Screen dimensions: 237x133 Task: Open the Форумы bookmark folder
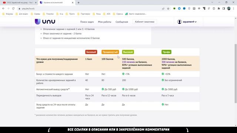8,14
